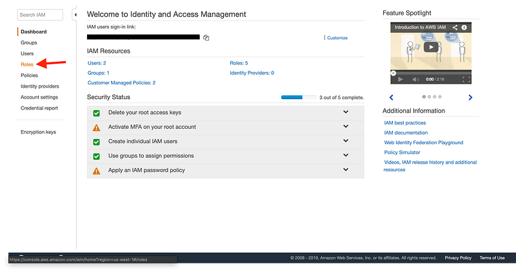The height and width of the screenshot is (273, 516).
Task: Expand Delete your root access keys
Action: click(x=346, y=112)
